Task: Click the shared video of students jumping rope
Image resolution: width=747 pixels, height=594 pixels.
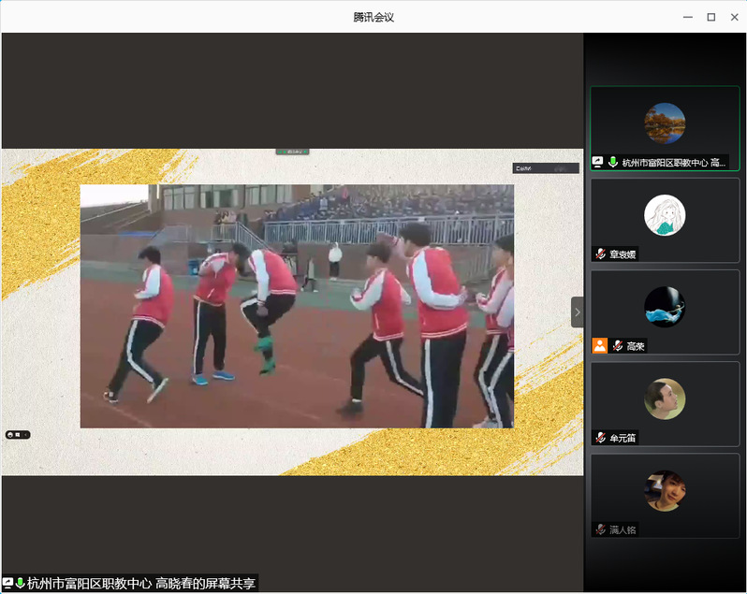Action: pyautogui.click(x=297, y=306)
